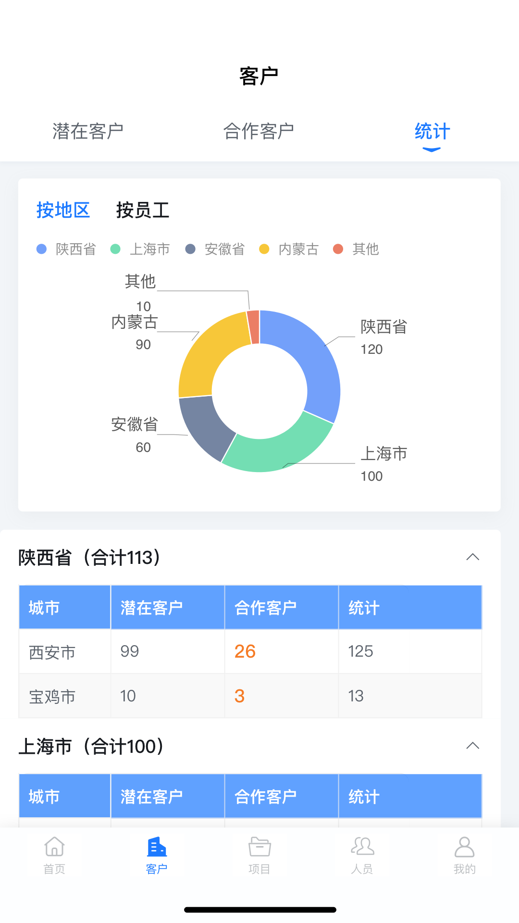
Task: Collapse the 陕西省 section chevron
Action: (x=473, y=557)
